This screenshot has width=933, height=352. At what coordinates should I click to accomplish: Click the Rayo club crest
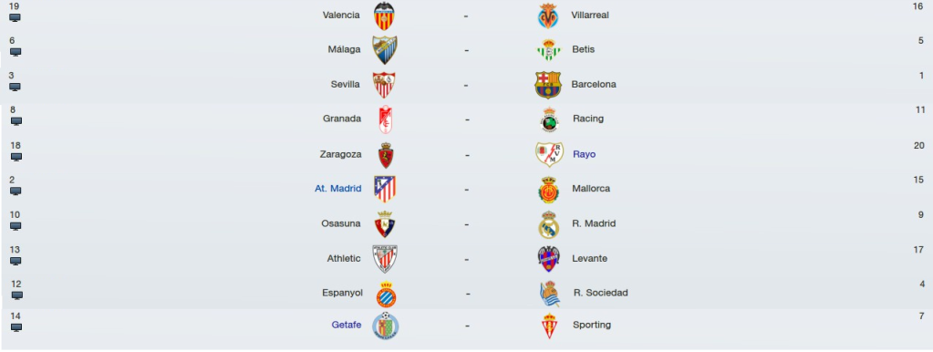coord(549,154)
